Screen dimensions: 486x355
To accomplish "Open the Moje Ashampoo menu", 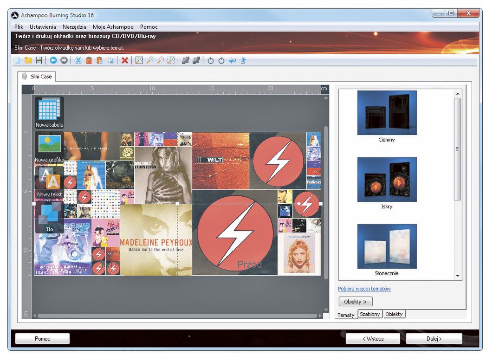I will 113,27.
